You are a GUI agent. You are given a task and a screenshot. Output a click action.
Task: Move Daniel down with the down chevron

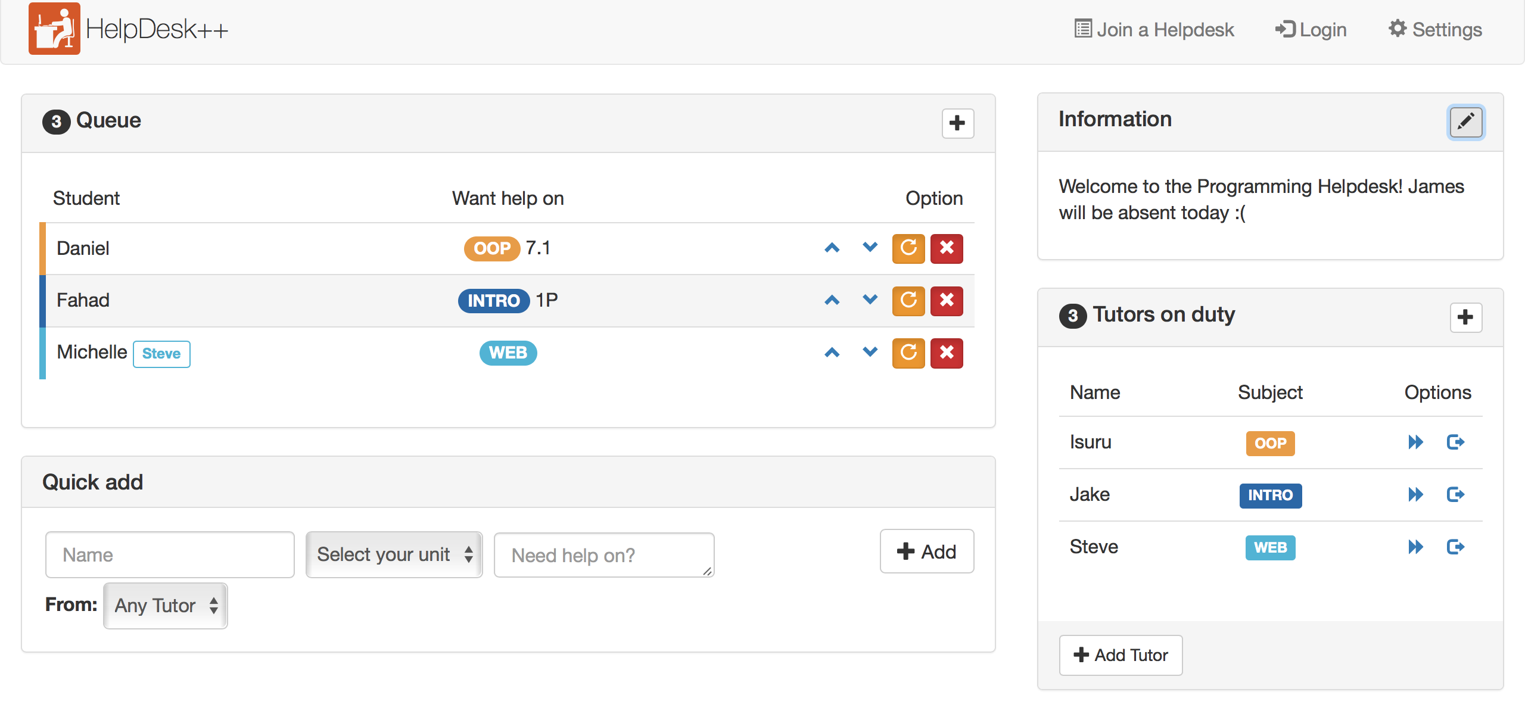coord(870,247)
